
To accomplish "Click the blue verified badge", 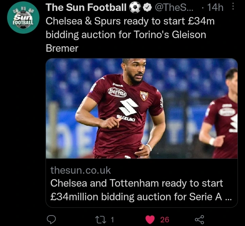I will pos(148,7).
